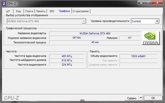165x103 pixels.
Task: Click the Технологический процесс label
Action: point(30,42)
